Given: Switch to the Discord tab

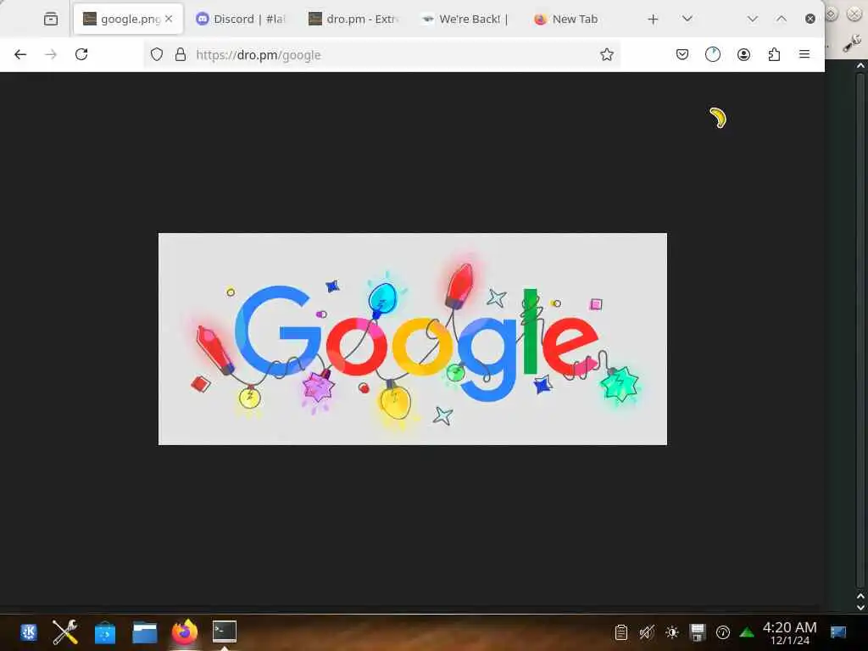Looking at the screenshot, I should (242, 19).
